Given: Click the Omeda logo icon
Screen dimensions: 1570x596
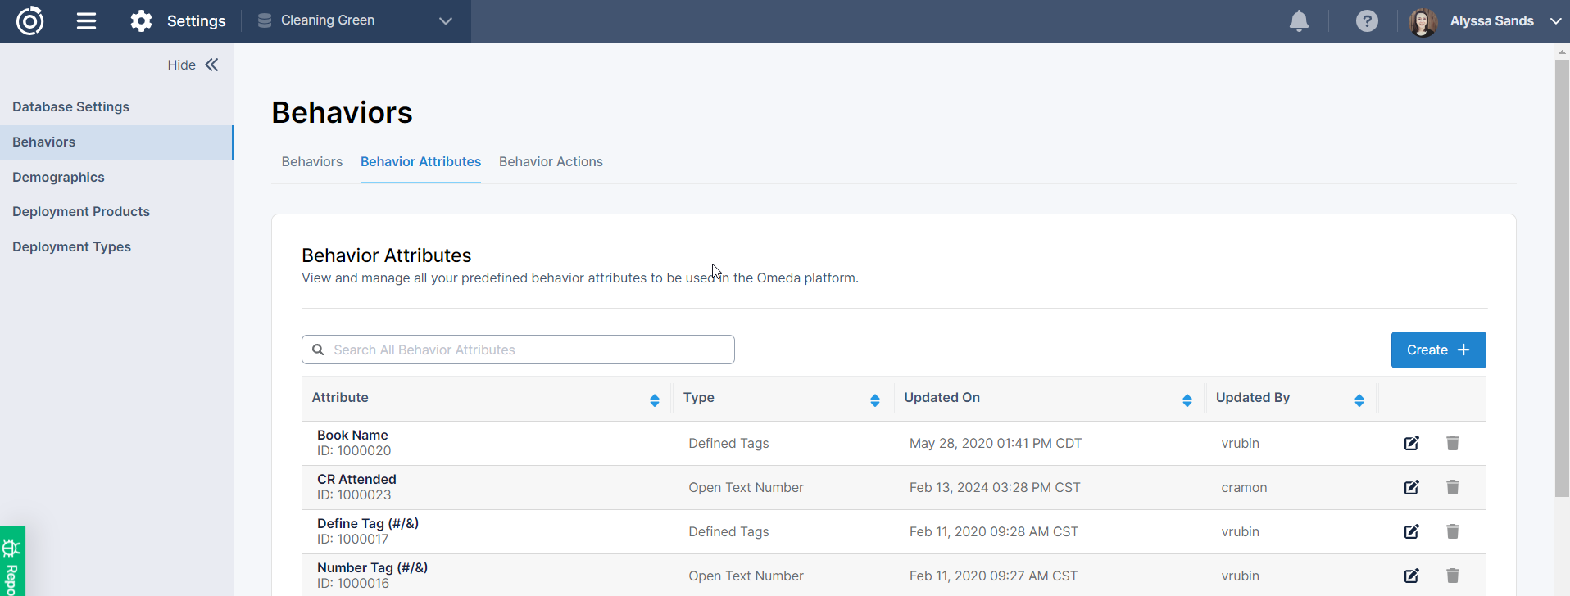Looking at the screenshot, I should tap(30, 20).
